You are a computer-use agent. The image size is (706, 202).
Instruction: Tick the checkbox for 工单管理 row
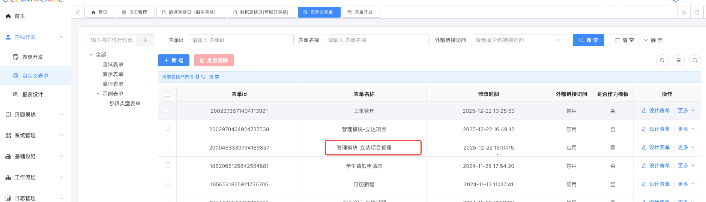coord(167,110)
